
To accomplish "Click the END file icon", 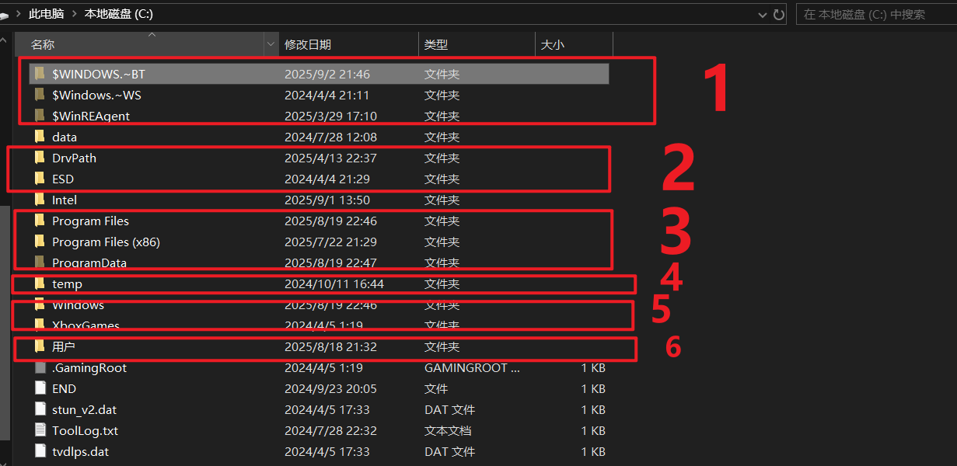I will click(x=40, y=388).
